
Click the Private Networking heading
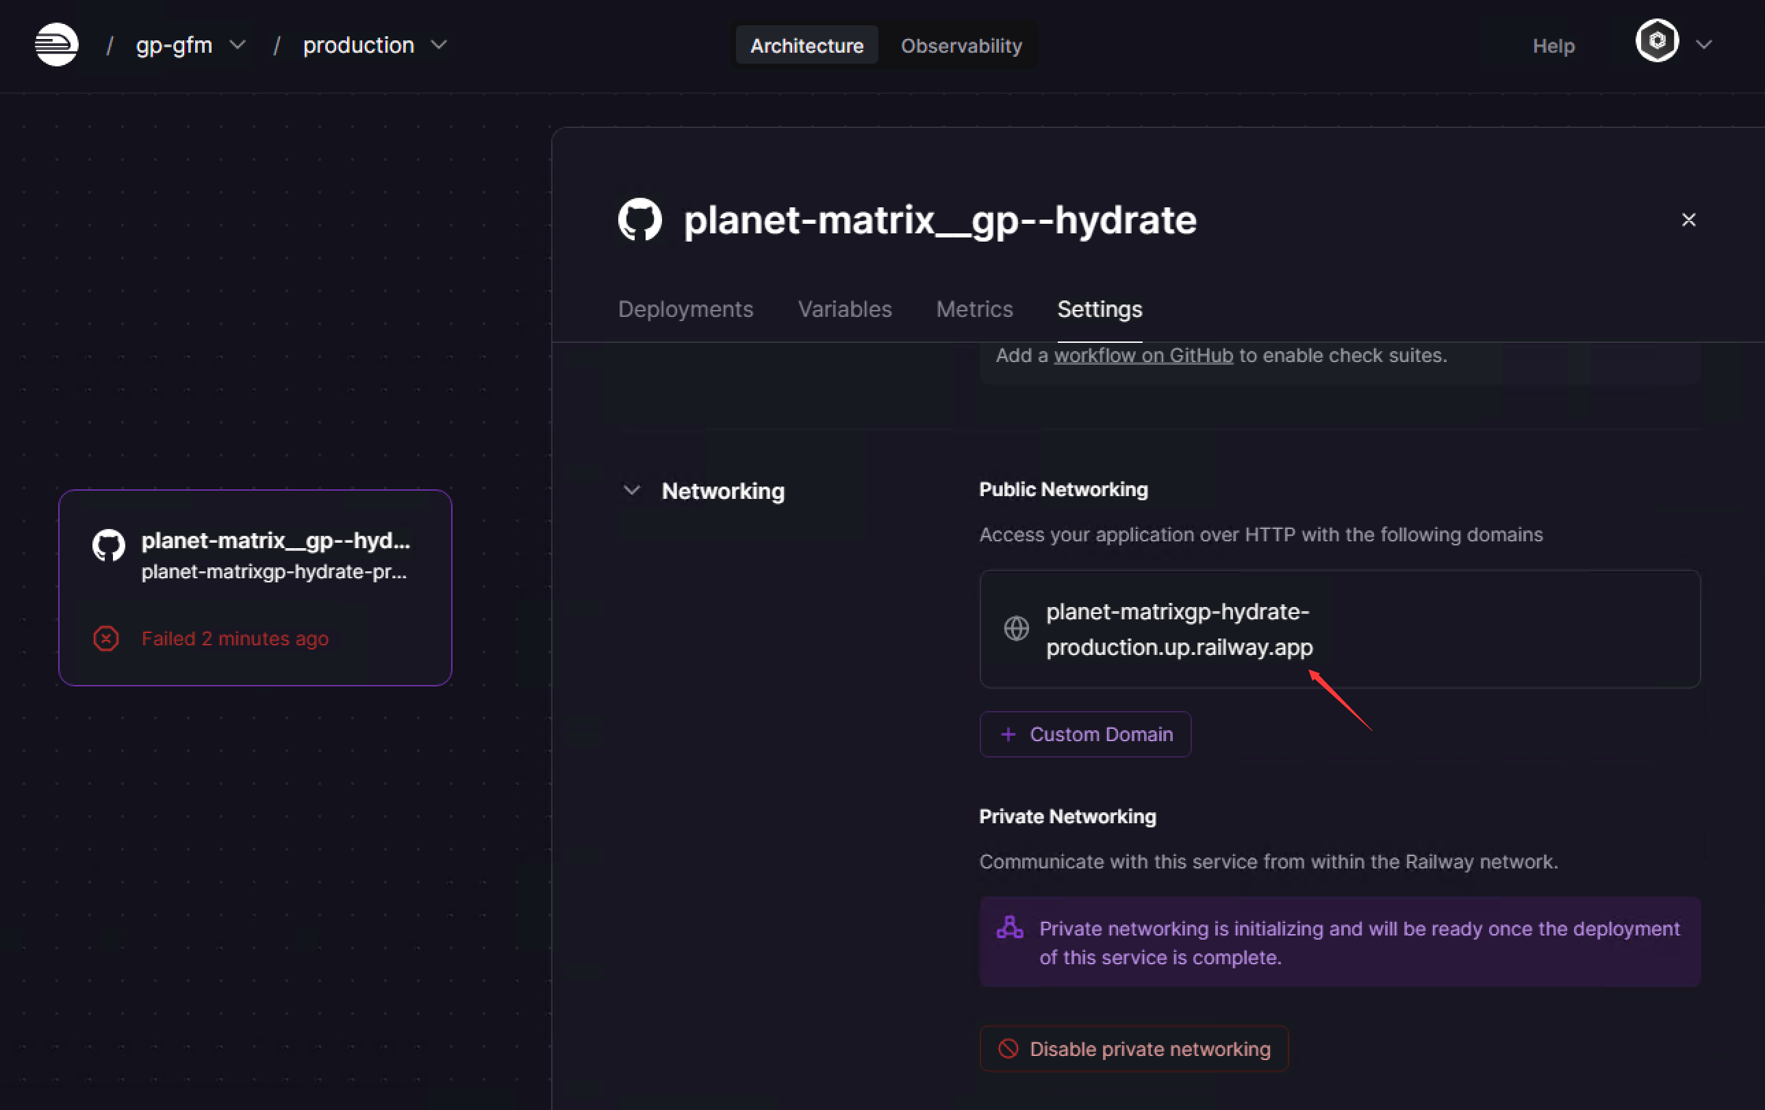(x=1067, y=816)
